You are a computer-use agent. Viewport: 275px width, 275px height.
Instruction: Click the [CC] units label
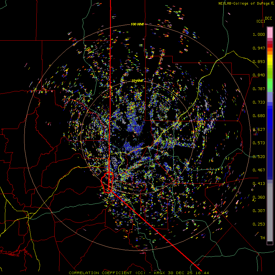pyautogui.click(x=261, y=21)
